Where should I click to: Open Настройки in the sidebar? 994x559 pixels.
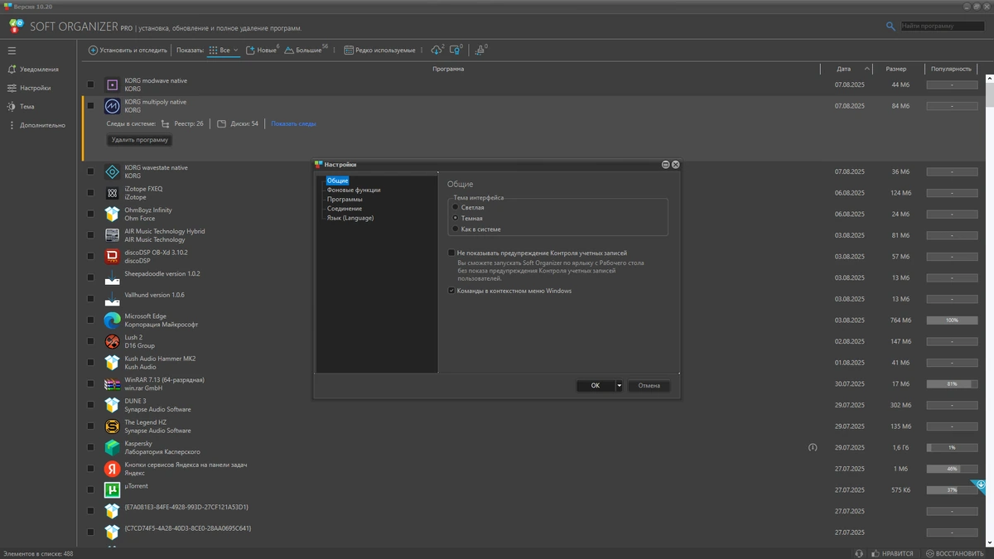tap(30, 88)
